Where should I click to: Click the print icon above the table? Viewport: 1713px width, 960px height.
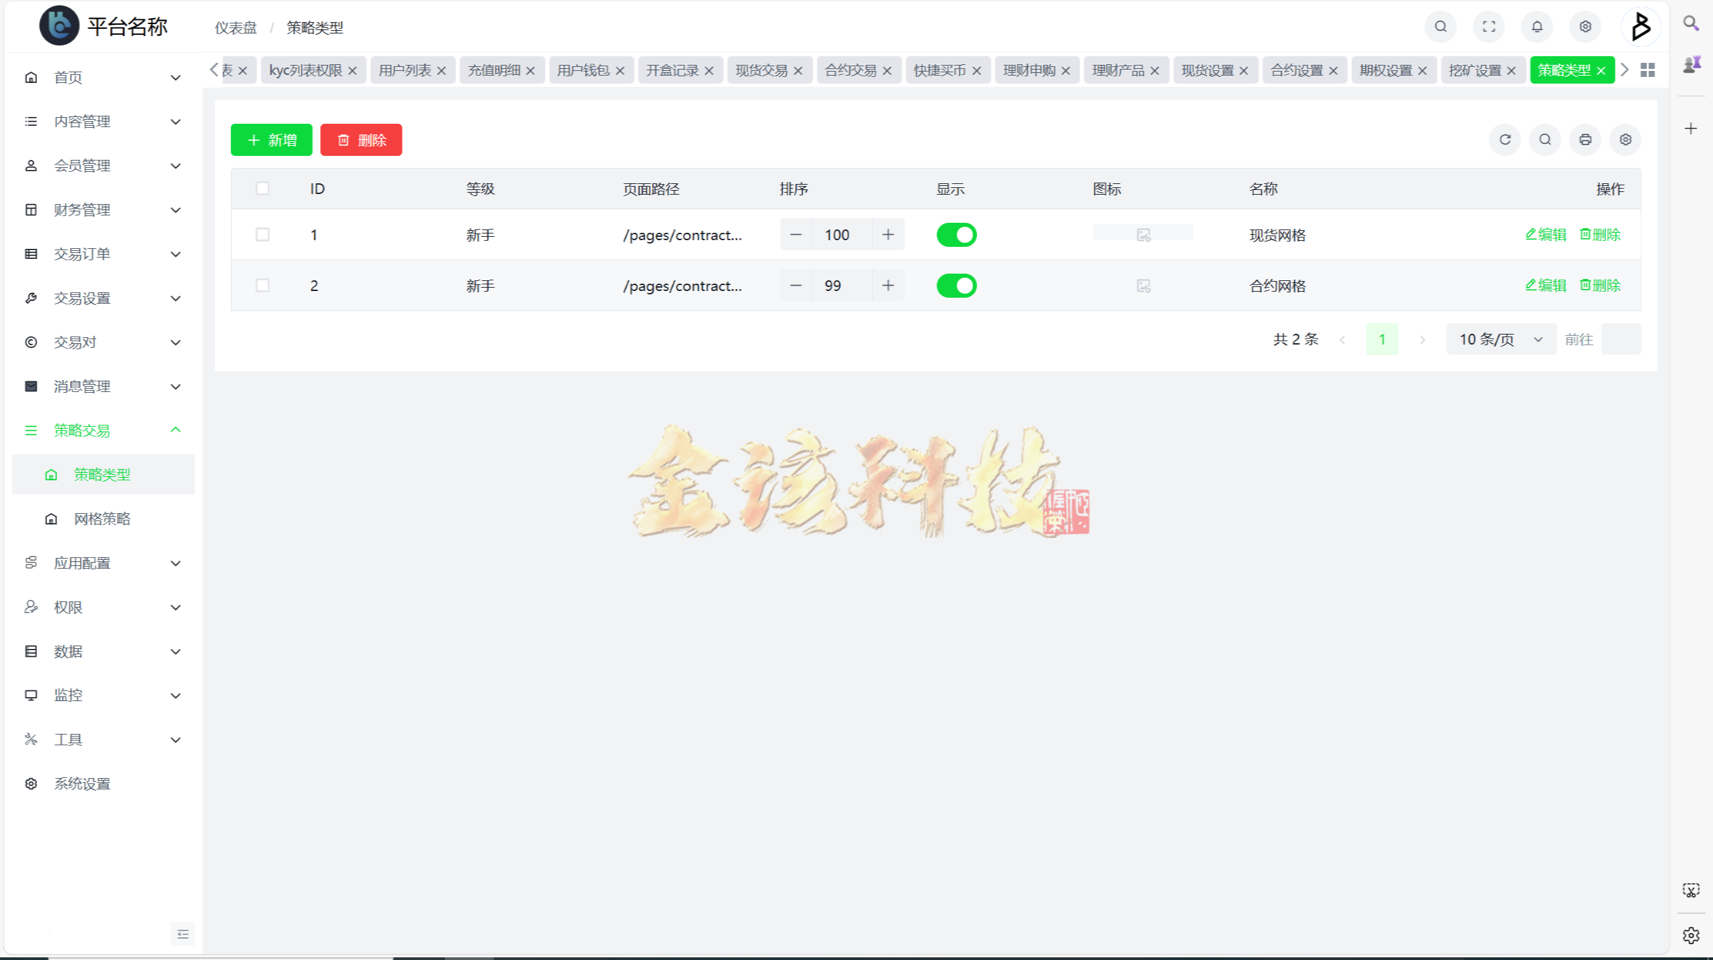tap(1585, 140)
